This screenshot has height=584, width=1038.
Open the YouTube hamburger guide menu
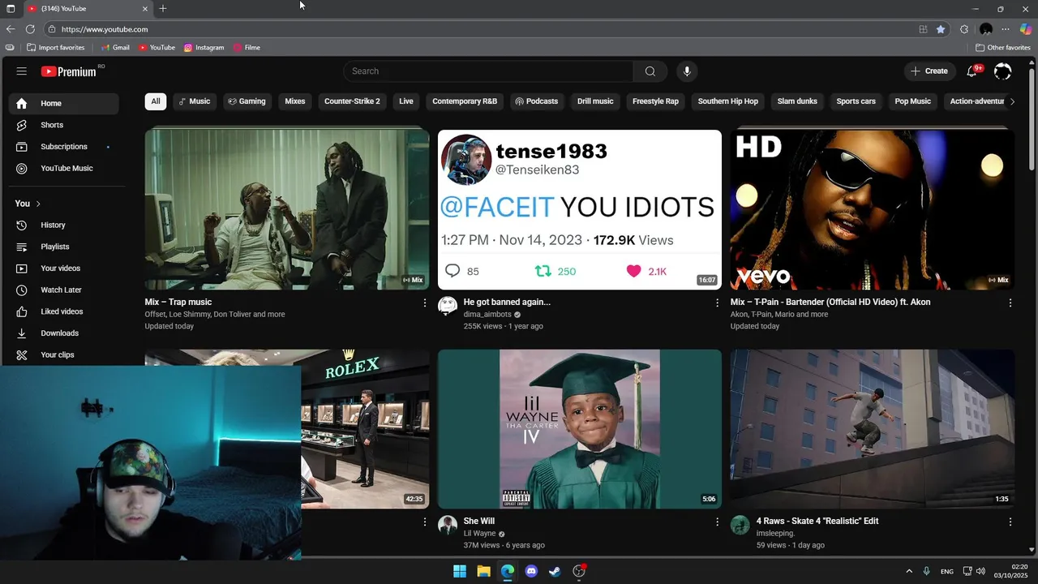22,71
